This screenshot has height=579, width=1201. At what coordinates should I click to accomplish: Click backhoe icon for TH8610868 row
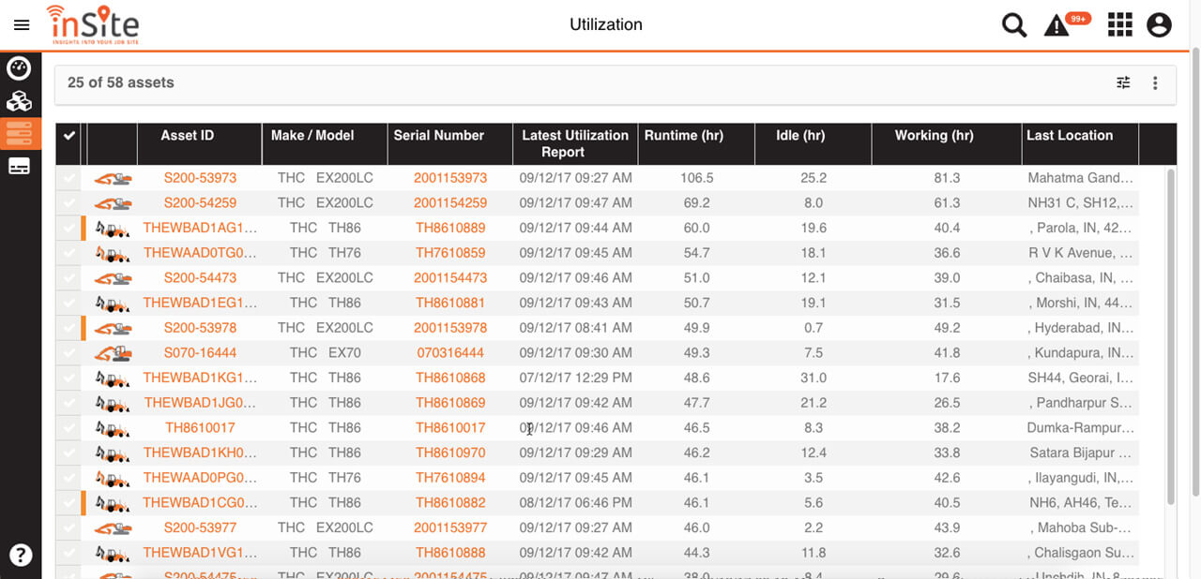113,379
